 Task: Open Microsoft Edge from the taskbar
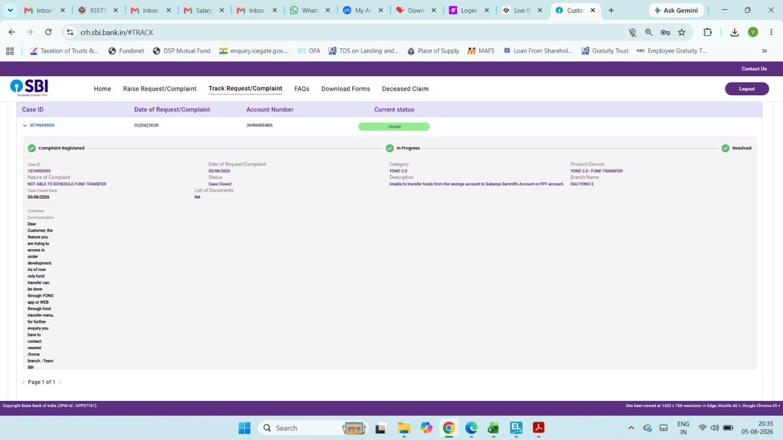[470, 428]
